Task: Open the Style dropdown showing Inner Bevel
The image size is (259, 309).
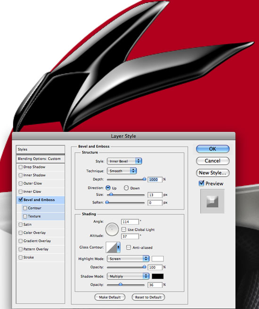Action: [x=124, y=161]
